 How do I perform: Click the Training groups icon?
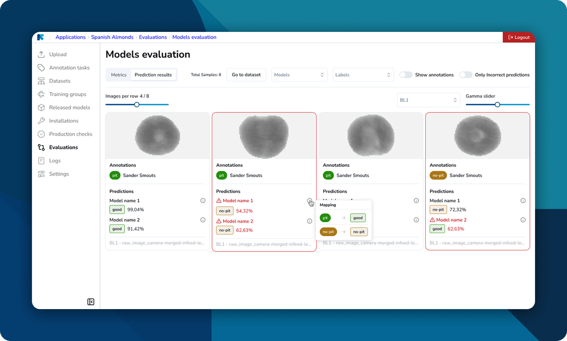41,94
